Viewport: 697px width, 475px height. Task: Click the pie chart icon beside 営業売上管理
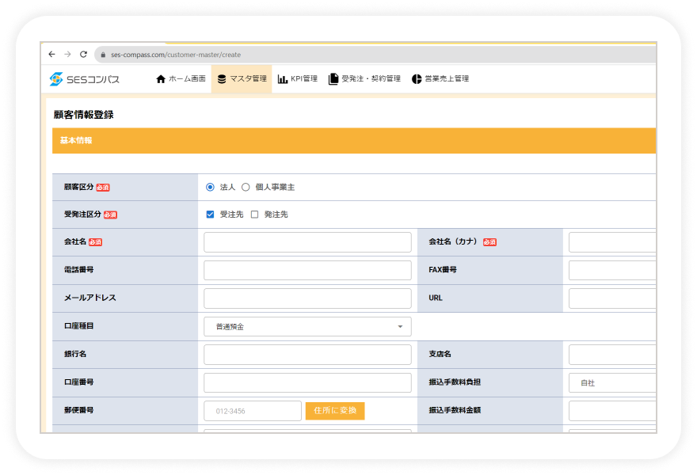[x=417, y=79]
